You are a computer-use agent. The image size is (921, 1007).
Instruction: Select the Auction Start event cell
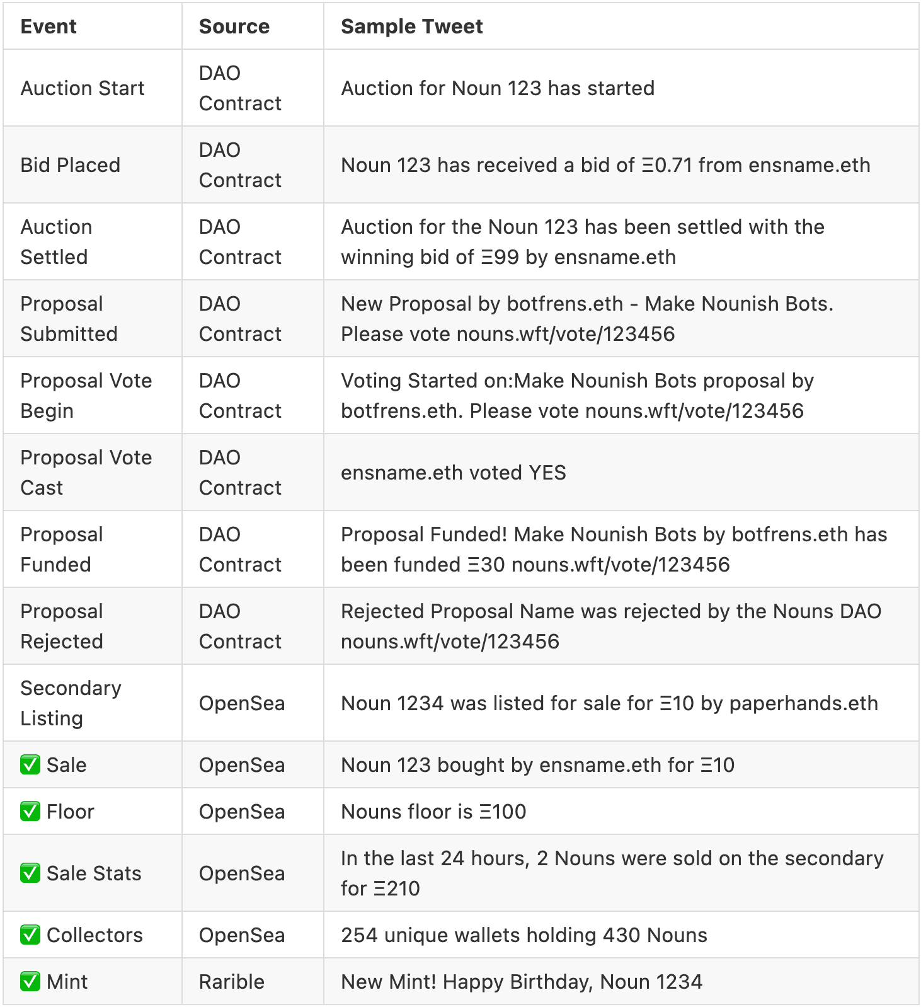83,88
